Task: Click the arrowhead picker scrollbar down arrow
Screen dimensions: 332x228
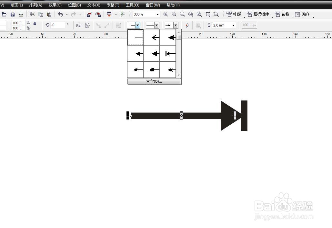Action: point(179,75)
